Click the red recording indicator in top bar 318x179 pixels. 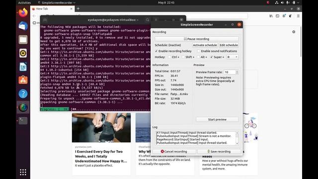[268, 2]
